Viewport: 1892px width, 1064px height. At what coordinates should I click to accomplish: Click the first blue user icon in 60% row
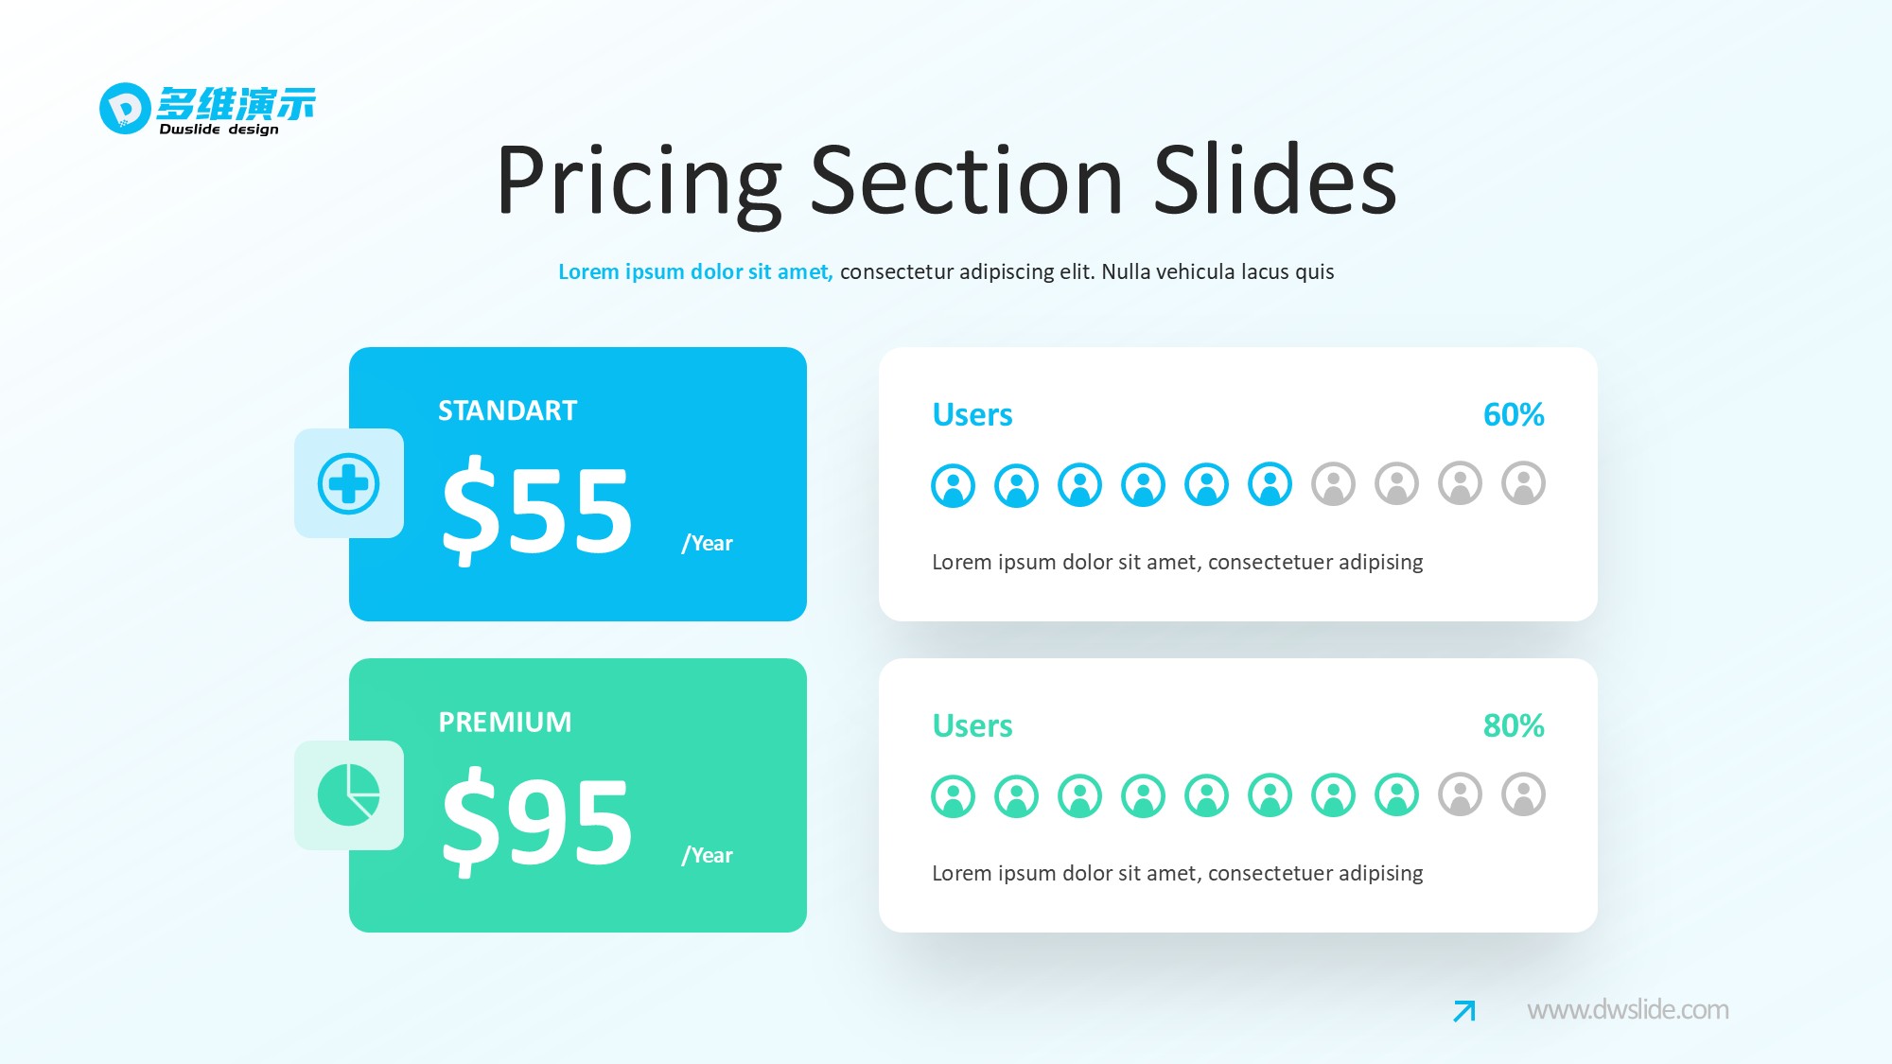pos(953,485)
